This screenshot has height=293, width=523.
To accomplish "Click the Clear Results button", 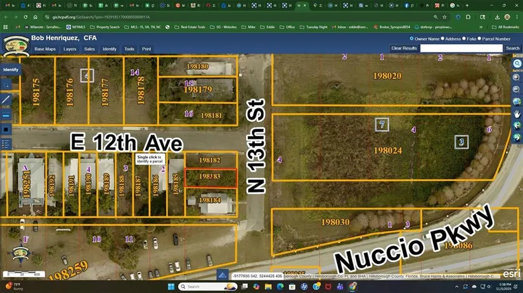I will 404,48.
